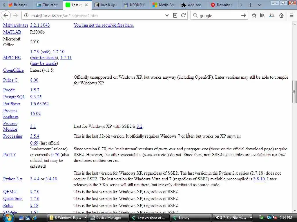This screenshot has width=297, height=222.
Task: Click the muted volume tray icon
Action: click(x=275, y=218)
